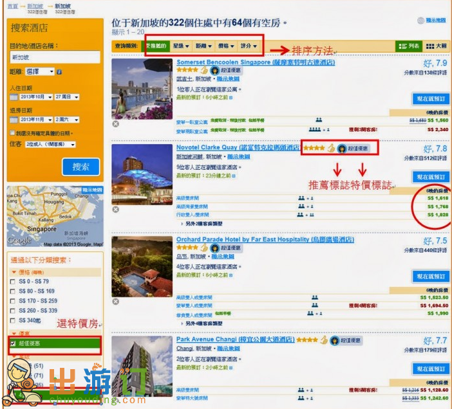
Task: Open check-out day dropdown 2 周六
Action: [66, 120]
